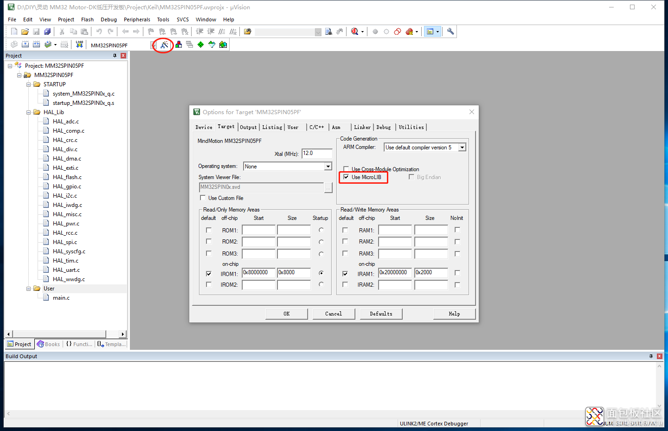Click the Insert Breakpoint red dot icon
Image resolution: width=668 pixels, height=431 pixels.
[x=375, y=32]
